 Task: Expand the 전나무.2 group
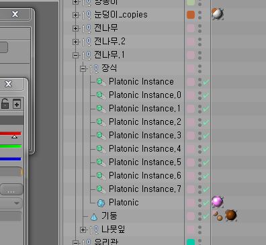pos(75,42)
